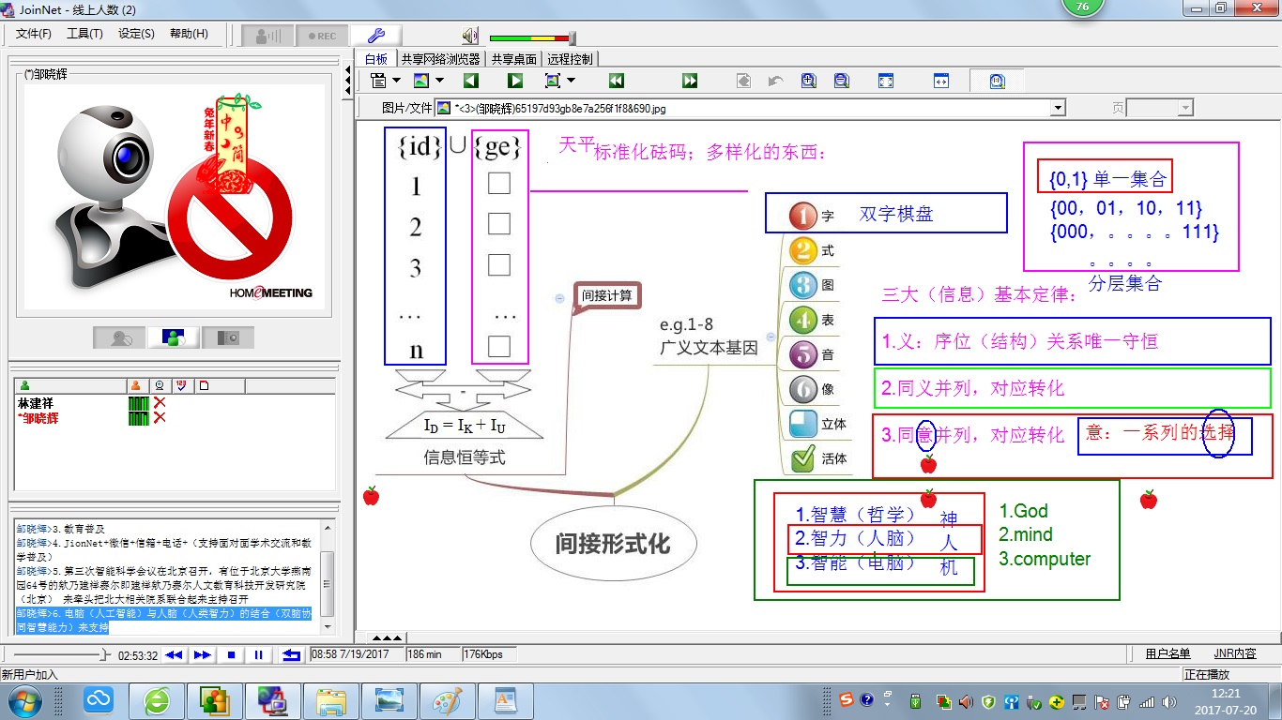
Task: Click the playback position slider
Action: point(105,654)
